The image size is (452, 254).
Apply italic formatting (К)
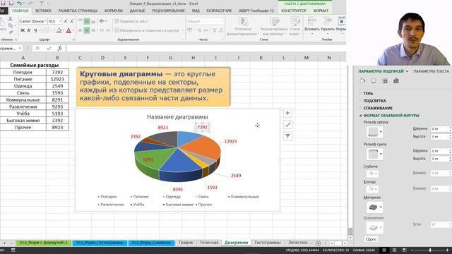[x=29, y=30]
